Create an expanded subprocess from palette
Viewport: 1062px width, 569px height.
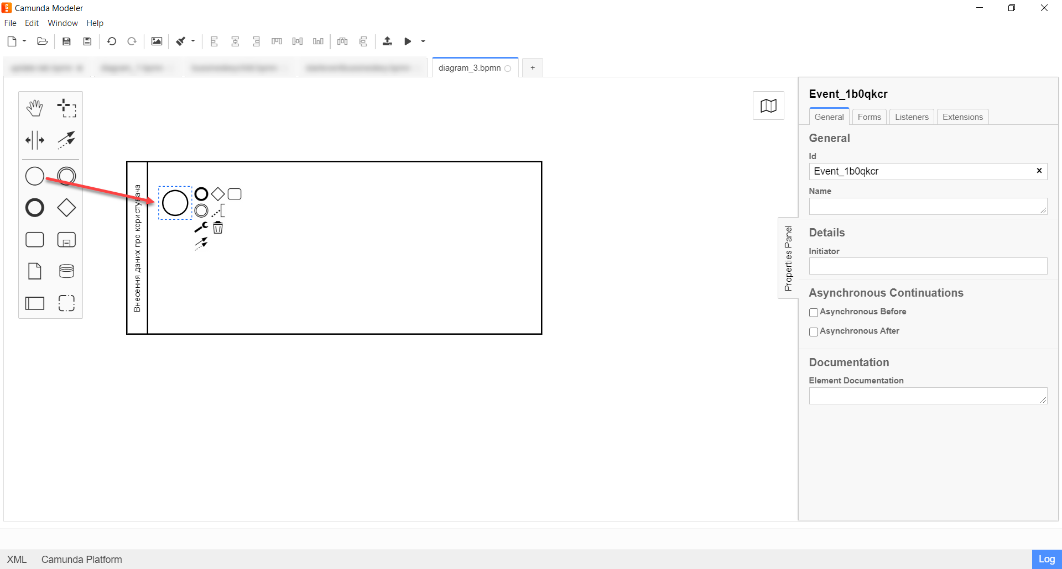click(66, 240)
